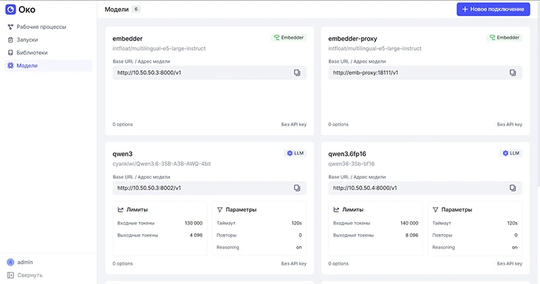540x284 pixels.
Task: Click Повторы 0 value in qwen3 card
Action: pos(300,235)
